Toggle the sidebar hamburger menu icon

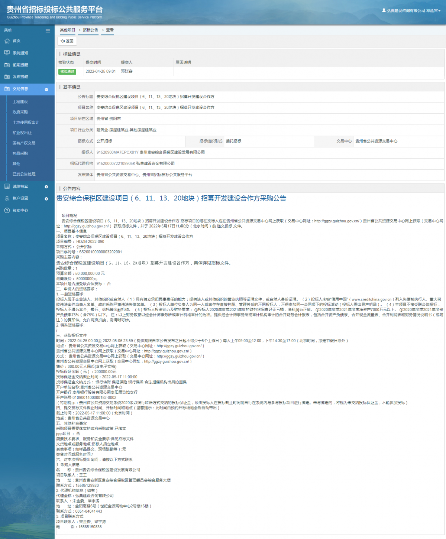[x=48, y=30]
